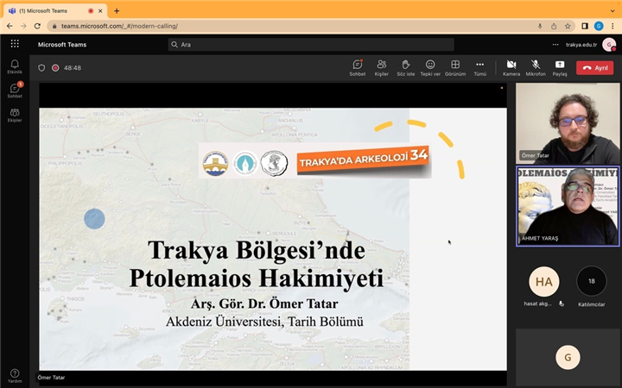Open Chrome three-dot menu

tap(612, 26)
